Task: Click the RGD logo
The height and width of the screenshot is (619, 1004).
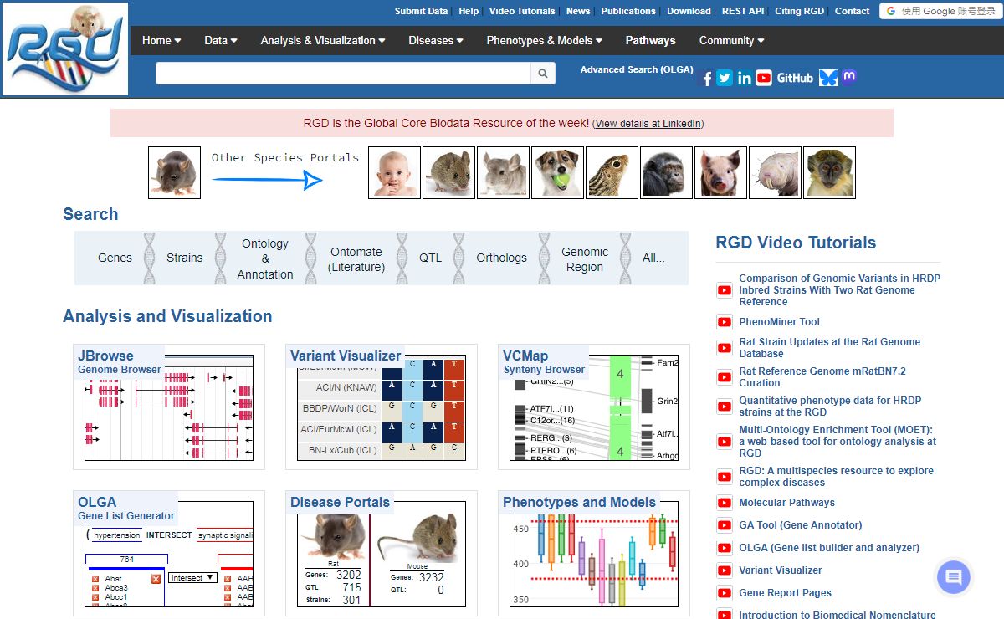Action: [x=65, y=49]
